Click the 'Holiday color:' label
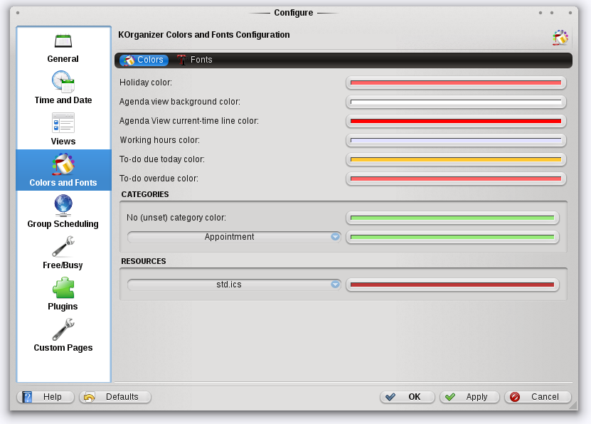Screen dimensions: 591x424 coord(146,83)
